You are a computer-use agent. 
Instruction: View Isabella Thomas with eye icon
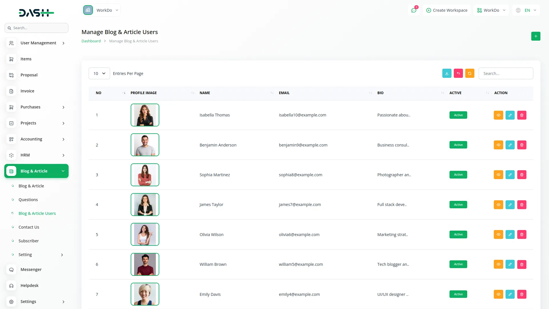coord(498,115)
